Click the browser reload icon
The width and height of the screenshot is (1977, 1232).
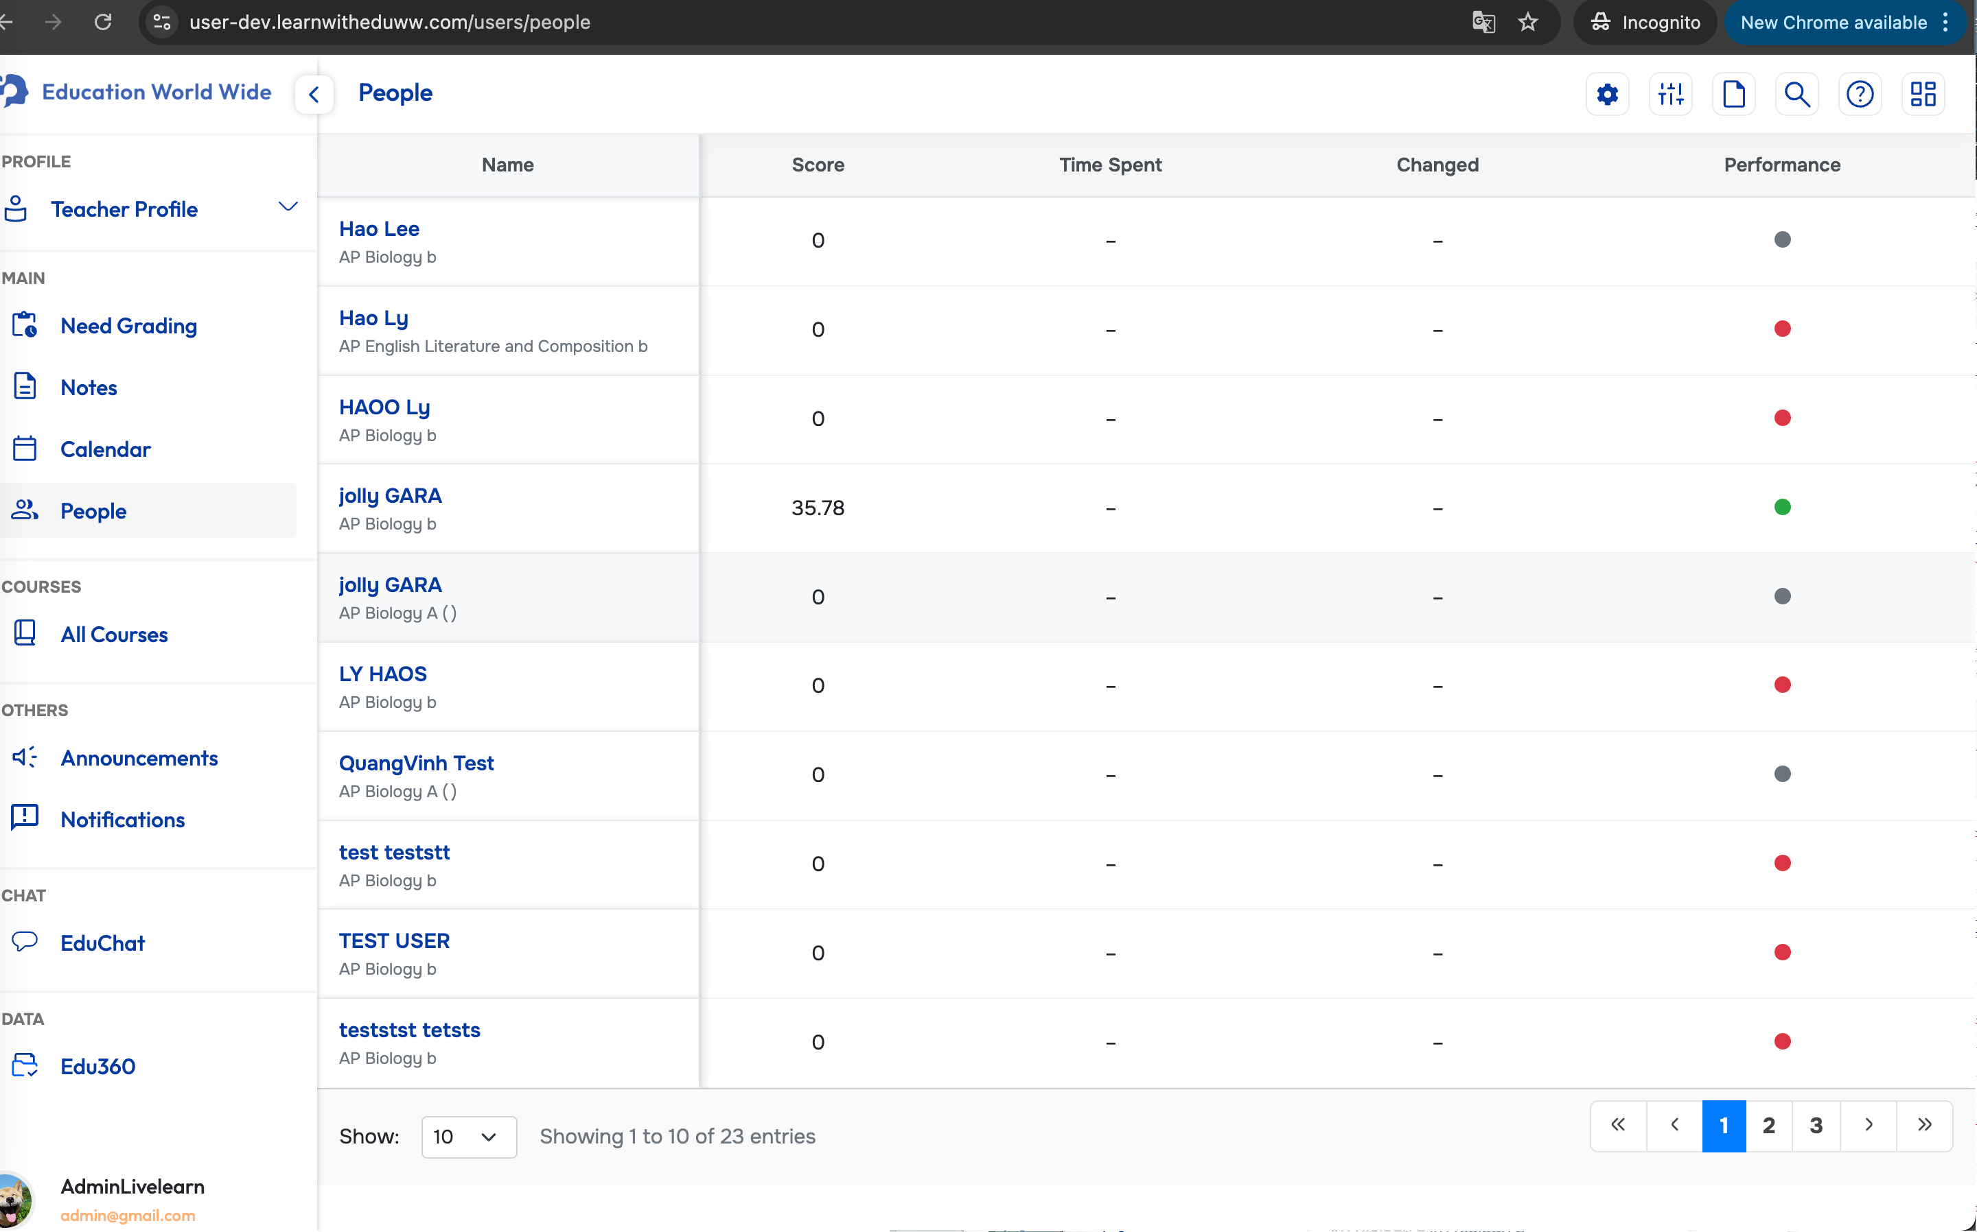pos(103,22)
